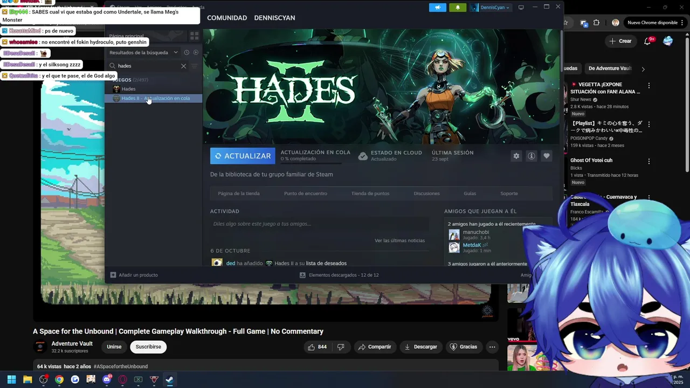
Task: Open Tienda de puntos link
Action: click(370, 193)
